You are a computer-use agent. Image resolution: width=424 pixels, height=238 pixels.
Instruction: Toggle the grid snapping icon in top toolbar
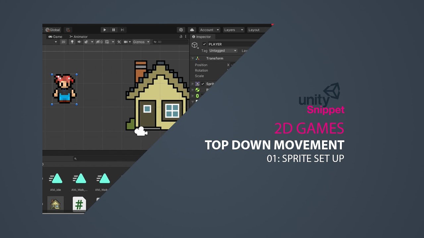(68, 30)
